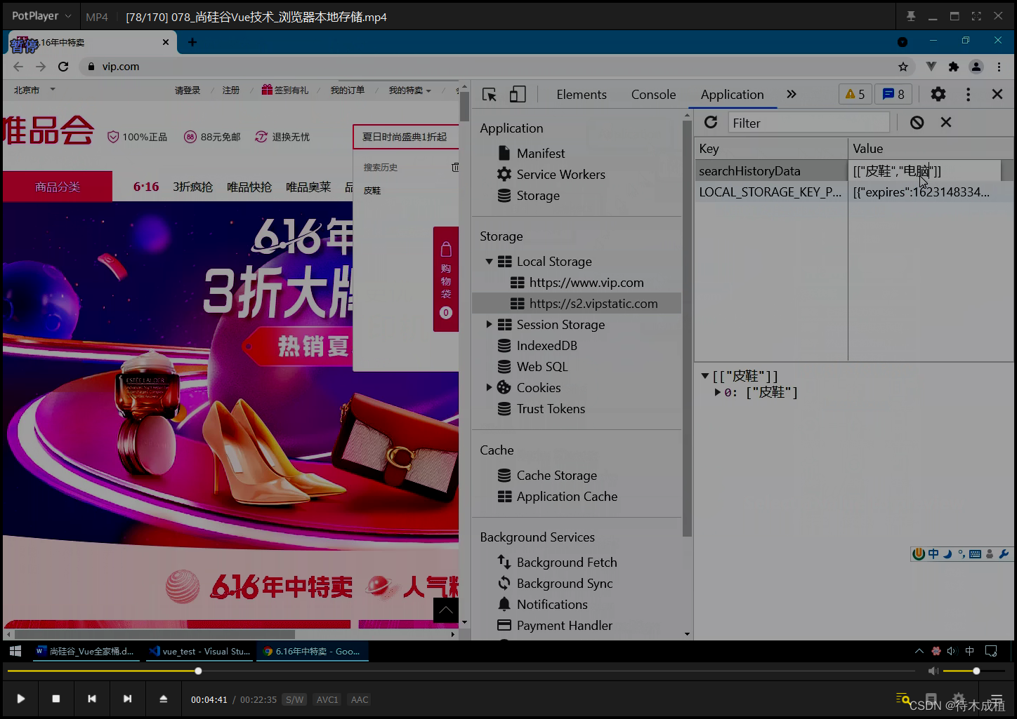Viewport: 1017px width, 719px height.
Task: Open the Chrome extensions puzzle icon
Action: coord(953,67)
